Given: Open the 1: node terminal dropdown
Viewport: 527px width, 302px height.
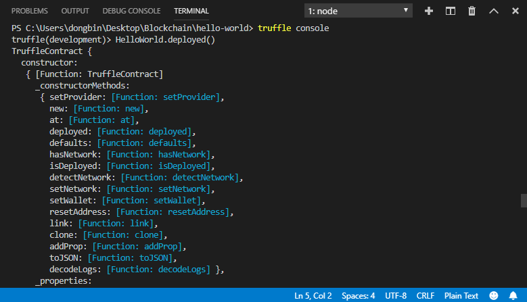Looking at the screenshot, I should point(359,11).
